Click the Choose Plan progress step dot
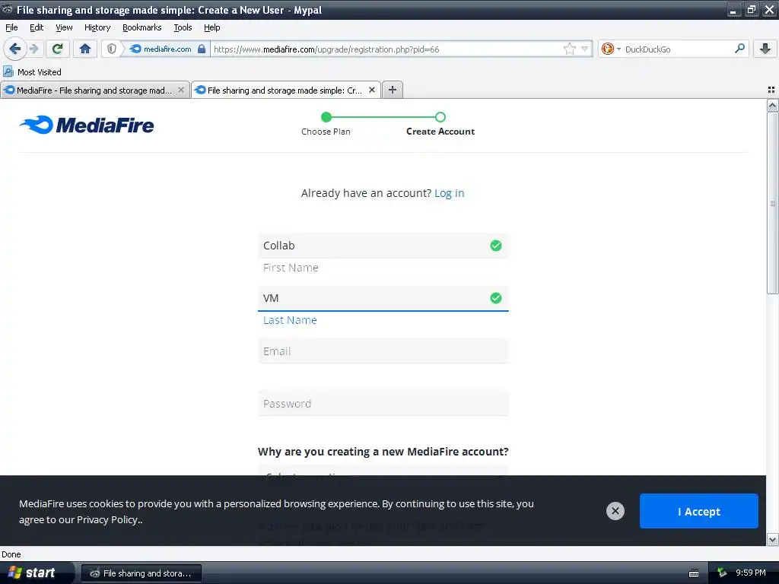This screenshot has height=584, width=779. pyautogui.click(x=326, y=117)
